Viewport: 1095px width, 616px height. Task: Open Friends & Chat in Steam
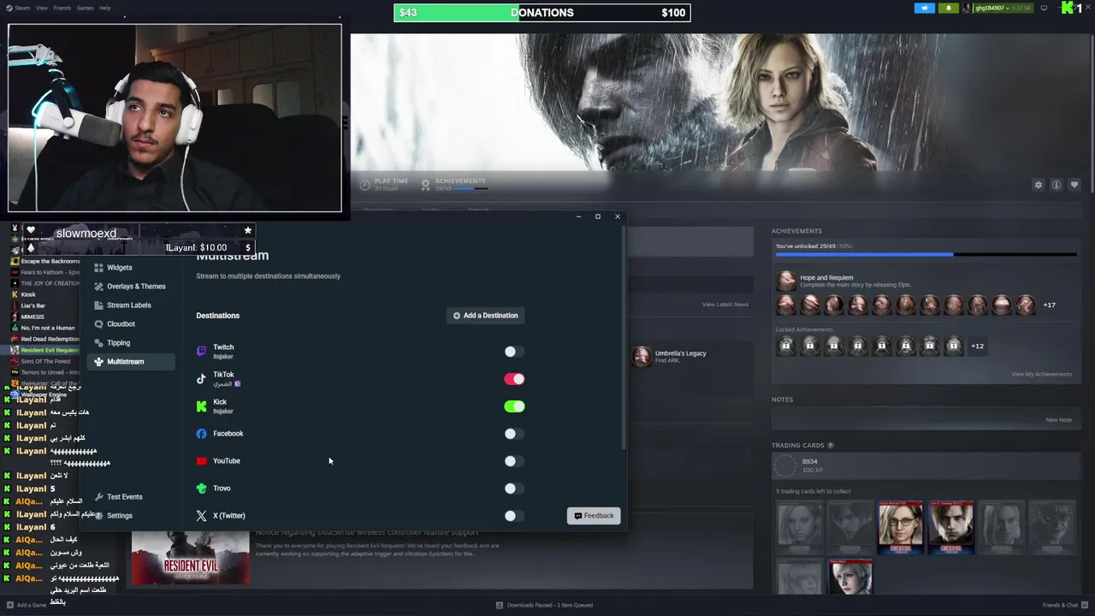(1063, 605)
